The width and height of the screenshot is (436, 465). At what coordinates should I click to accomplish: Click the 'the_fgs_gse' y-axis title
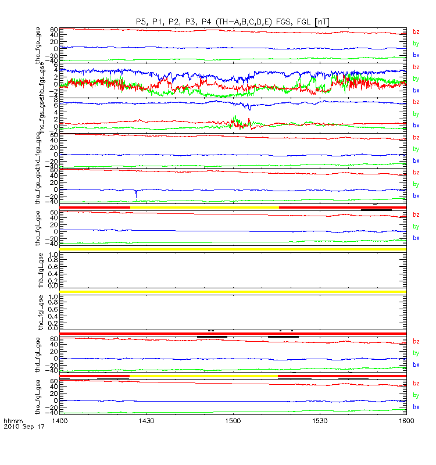tap(38, 186)
